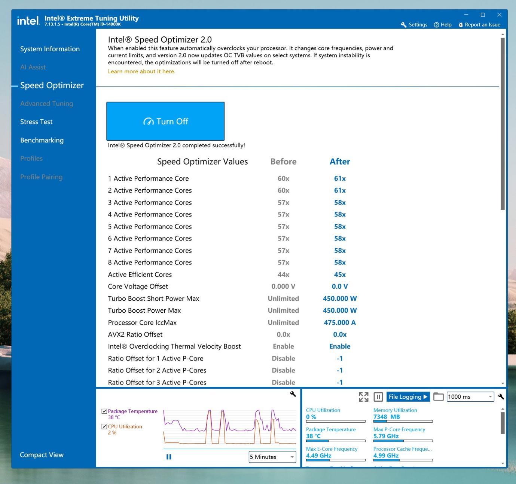
Task: Pause the graph with the blue pause icon
Action: 169,457
